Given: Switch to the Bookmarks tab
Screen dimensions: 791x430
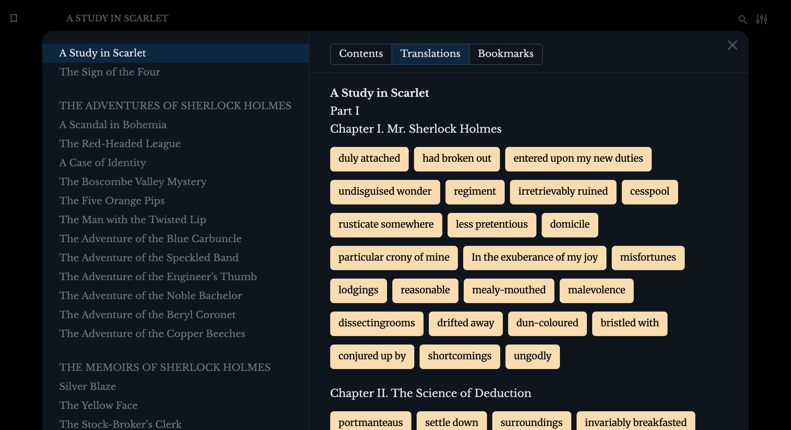Looking at the screenshot, I should (x=505, y=54).
